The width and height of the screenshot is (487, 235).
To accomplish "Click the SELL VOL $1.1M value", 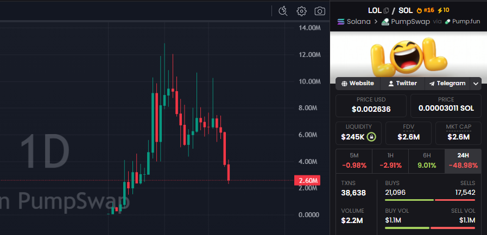I will click(x=467, y=220).
